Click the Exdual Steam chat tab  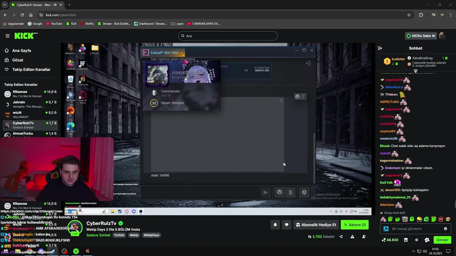click(x=164, y=53)
